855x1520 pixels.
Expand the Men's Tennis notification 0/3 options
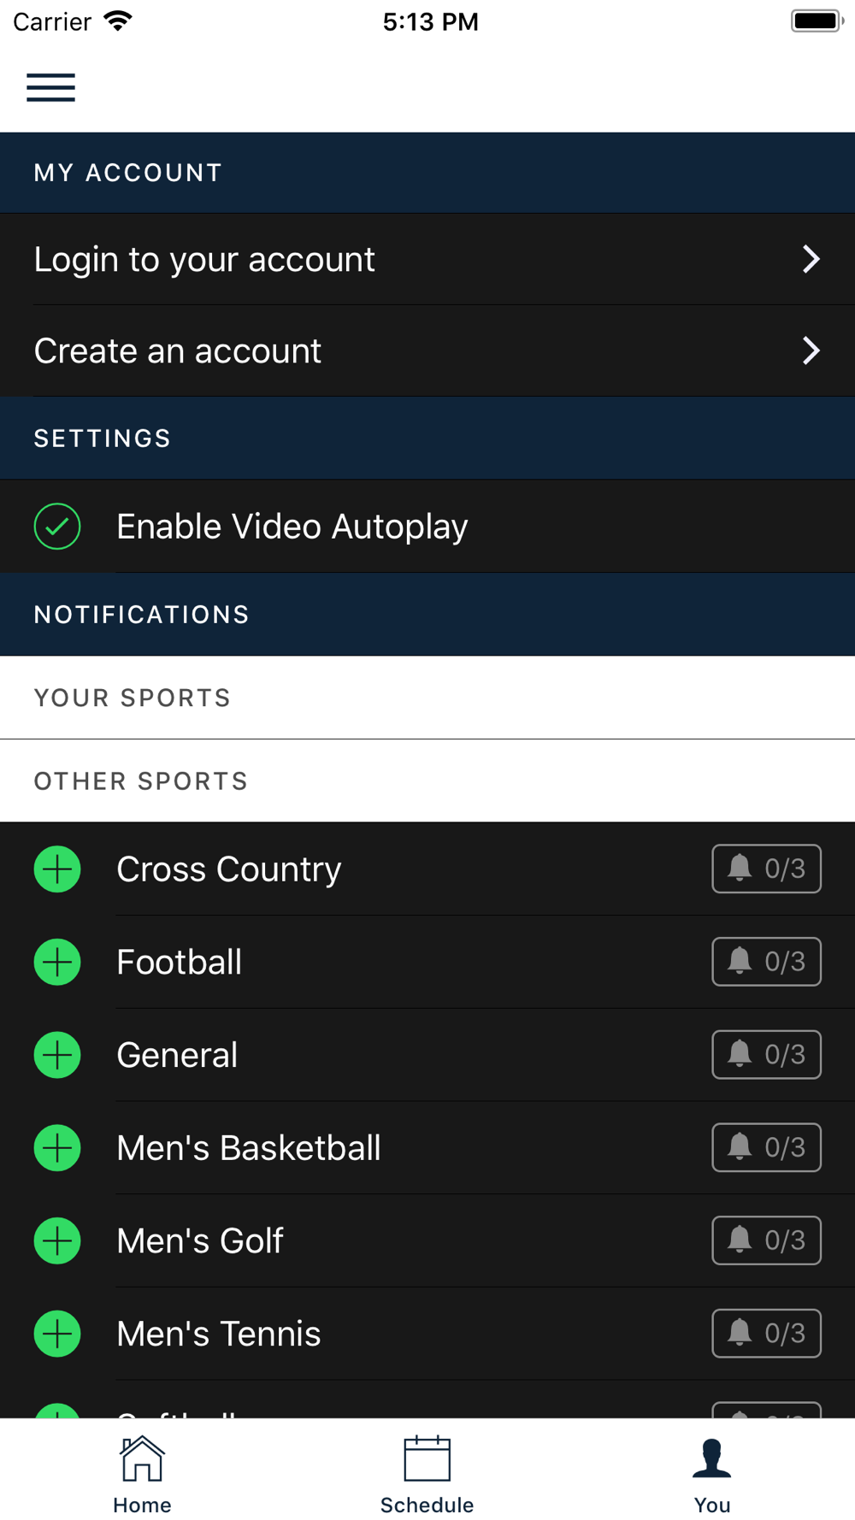point(766,1334)
